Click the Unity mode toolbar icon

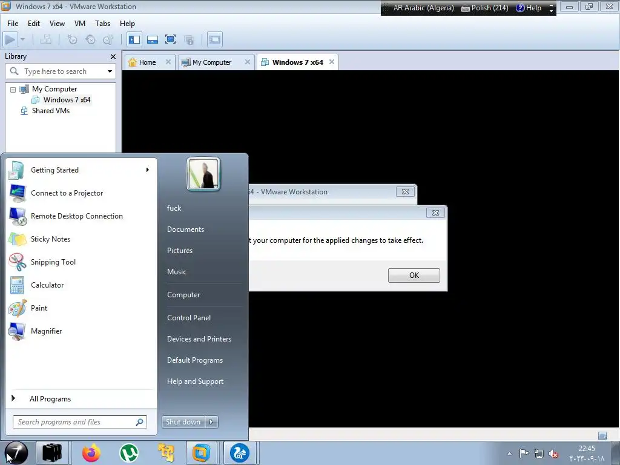[189, 39]
